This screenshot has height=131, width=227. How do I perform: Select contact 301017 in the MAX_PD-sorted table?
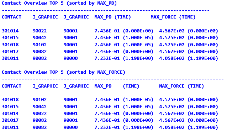pyautogui.click(x=10, y=52)
